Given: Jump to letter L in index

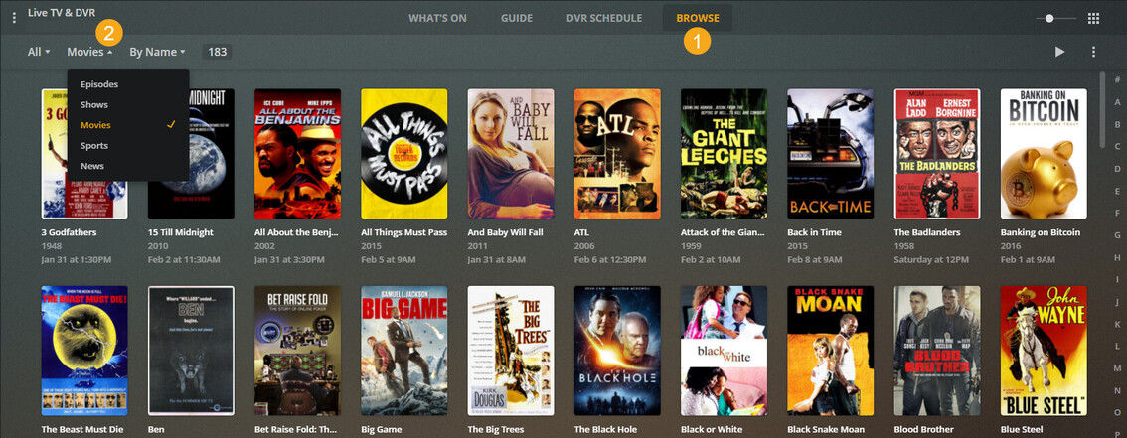Looking at the screenshot, I should pos(1117,346).
